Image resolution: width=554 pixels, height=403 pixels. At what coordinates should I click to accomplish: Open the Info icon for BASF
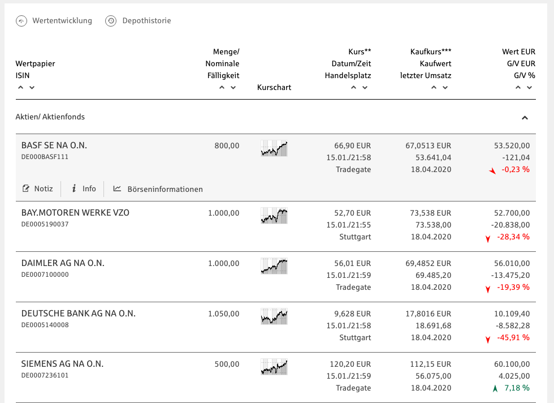[x=73, y=188]
